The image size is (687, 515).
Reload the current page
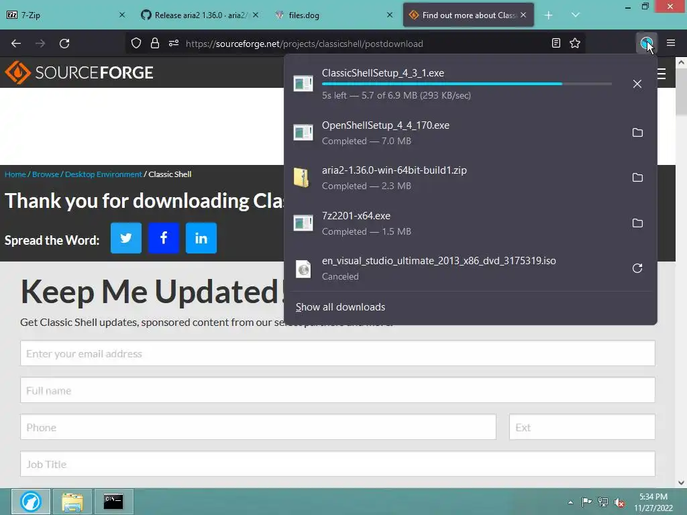pos(64,44)
